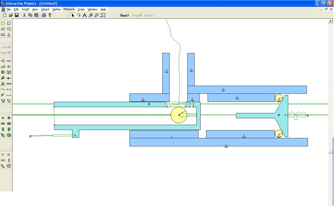Open the Define menu
This screenshot has height=206, width=334.
tap(56, 9)
